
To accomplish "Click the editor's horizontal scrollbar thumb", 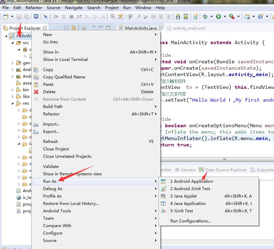I will coord(225,159).
